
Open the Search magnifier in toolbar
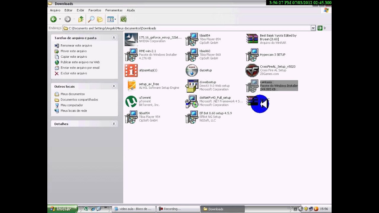[x=91, y=19]
